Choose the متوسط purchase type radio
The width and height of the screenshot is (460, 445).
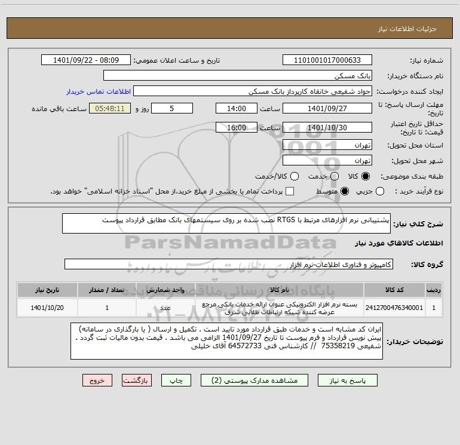tap(345, 191)
